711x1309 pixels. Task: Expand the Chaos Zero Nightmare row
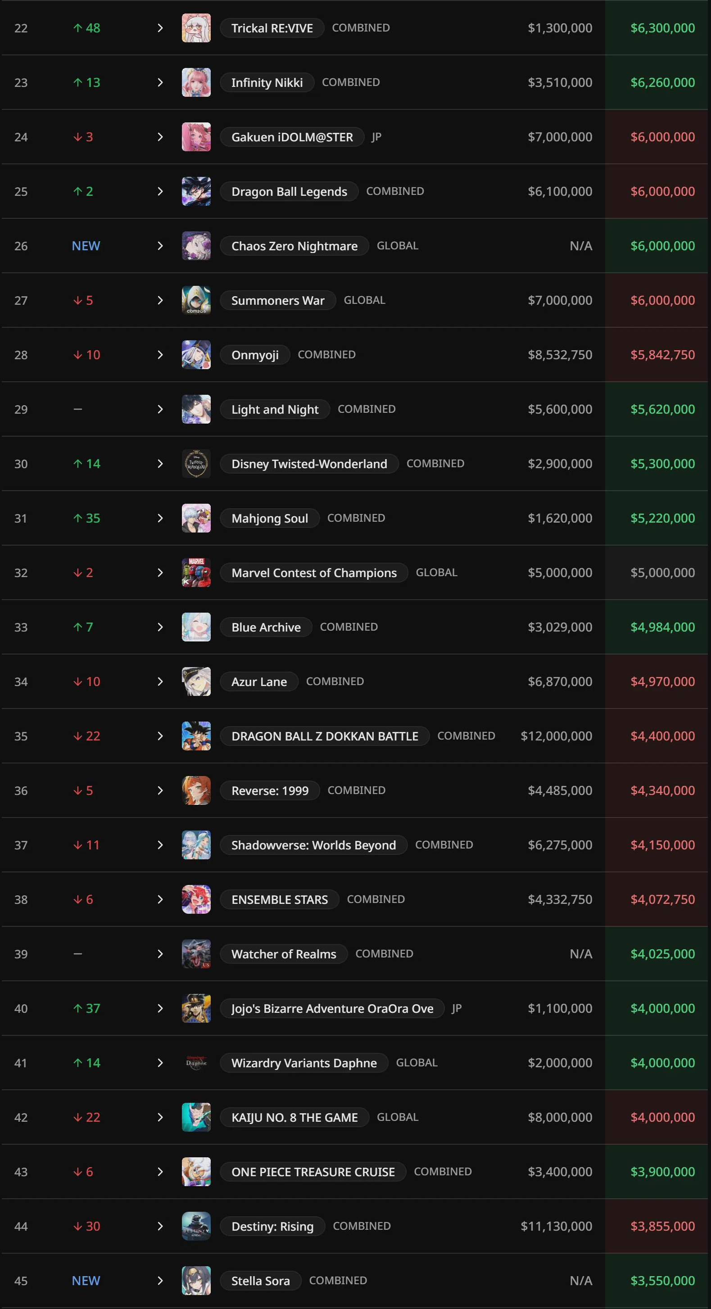pyautogui.click(x=160, y=246)
